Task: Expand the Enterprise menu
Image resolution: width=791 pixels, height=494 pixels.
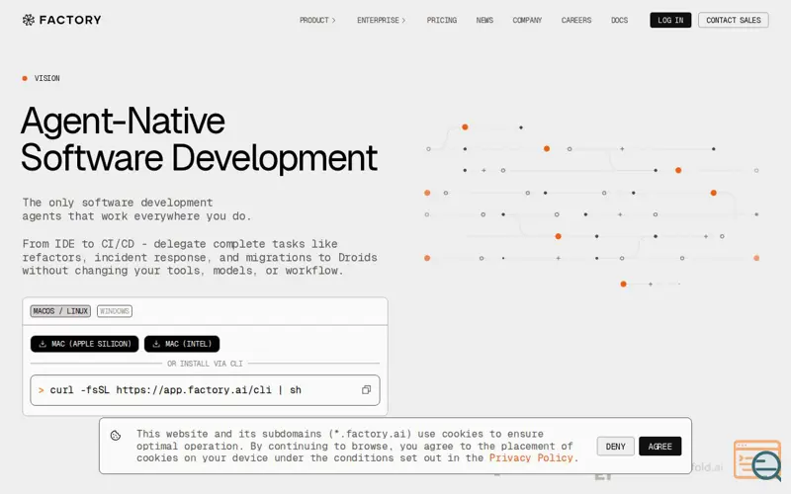Action: coord(381,20)
